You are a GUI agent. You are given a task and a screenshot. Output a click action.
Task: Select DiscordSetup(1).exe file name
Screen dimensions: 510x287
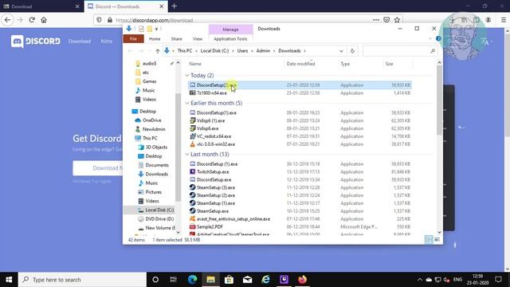[216, 112]
